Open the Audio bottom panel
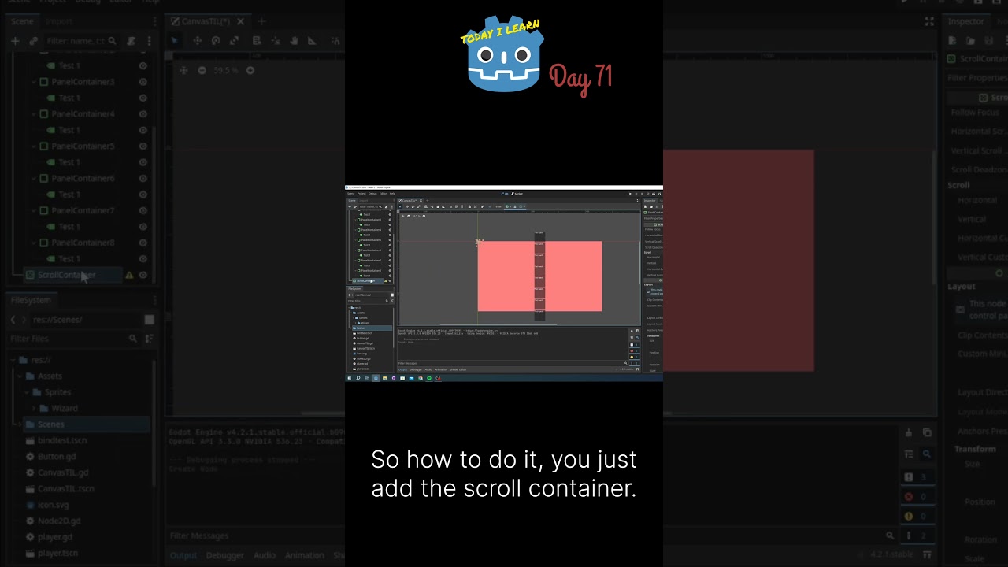This screenshot has height=567, width=1008. (265, 555)
